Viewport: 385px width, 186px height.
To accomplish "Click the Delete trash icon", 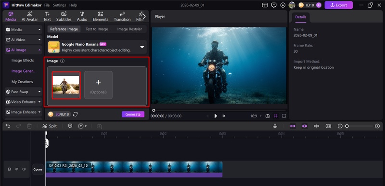I will [29, 126].
